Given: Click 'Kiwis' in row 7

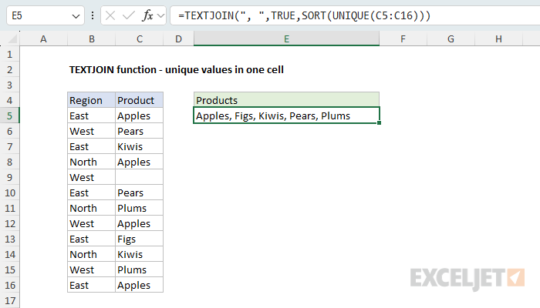Looking at the screenshot, I should [x=139, y=147].
